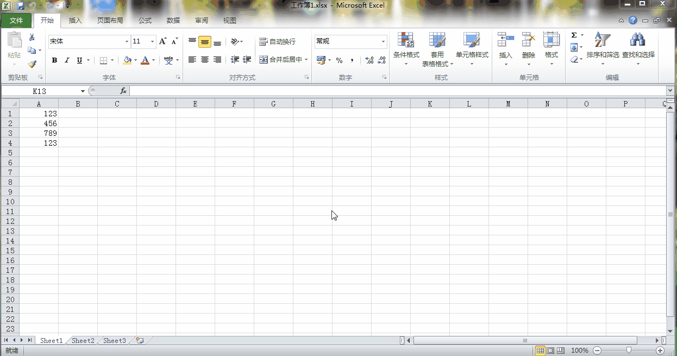Toggle middle vertical alignment button
This screenshot has width=677, height=356.
click(x=205, y=42)
